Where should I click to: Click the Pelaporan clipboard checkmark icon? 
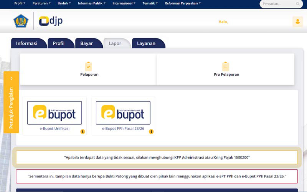click(x=89, y=66)
